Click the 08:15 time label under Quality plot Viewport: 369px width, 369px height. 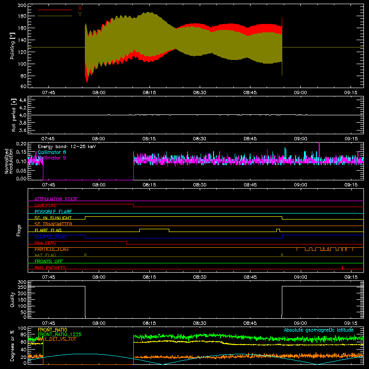(x=149, y=323)
